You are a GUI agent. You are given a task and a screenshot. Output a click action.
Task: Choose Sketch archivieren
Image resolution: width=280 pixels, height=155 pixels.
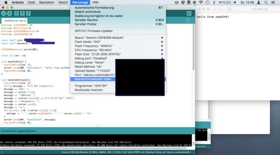118,12
